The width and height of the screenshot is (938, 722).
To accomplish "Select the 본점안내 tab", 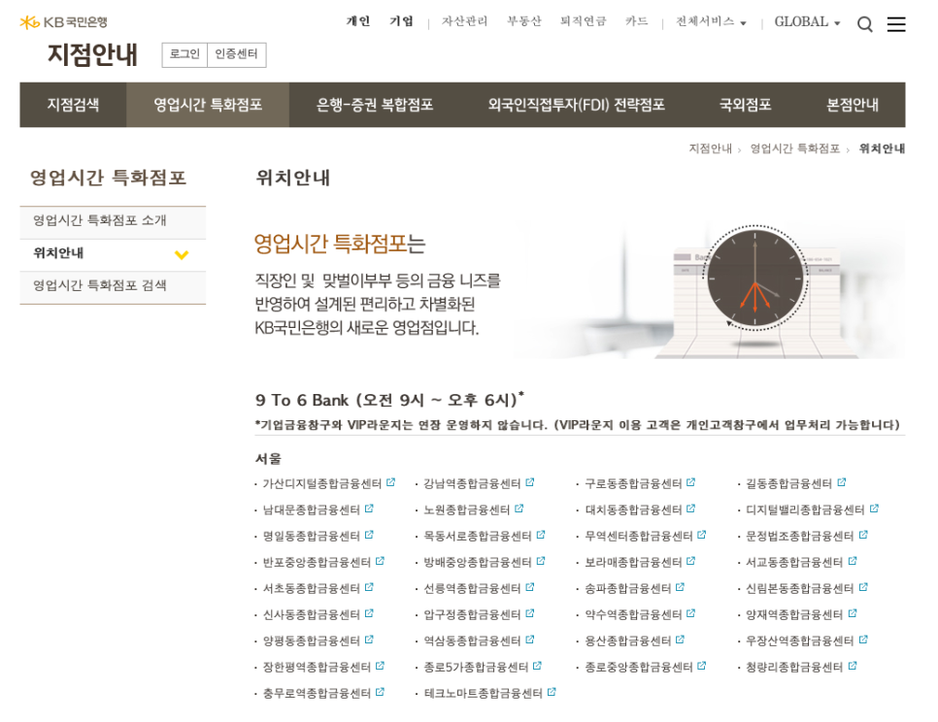I will tap(852, 105).
